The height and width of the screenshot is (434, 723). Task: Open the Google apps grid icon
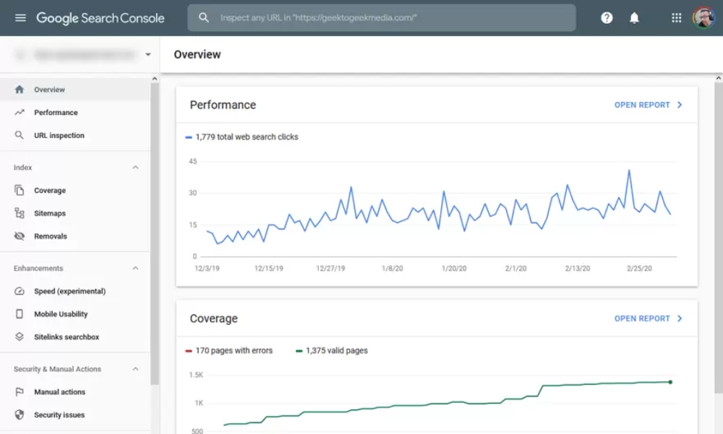pyautogui.click(x=677, y=18)
